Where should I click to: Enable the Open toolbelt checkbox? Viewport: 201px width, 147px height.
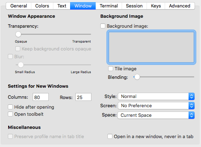(10, 114)
